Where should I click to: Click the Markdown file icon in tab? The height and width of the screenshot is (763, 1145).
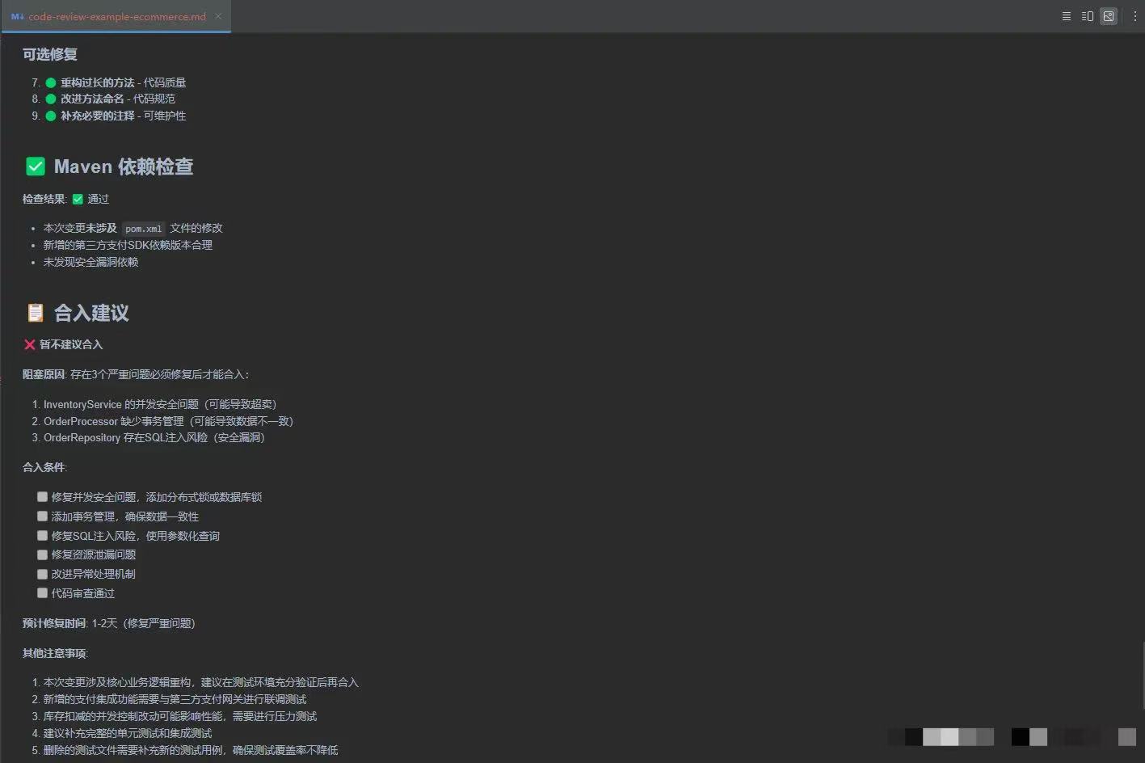click(x=17, y=16)
